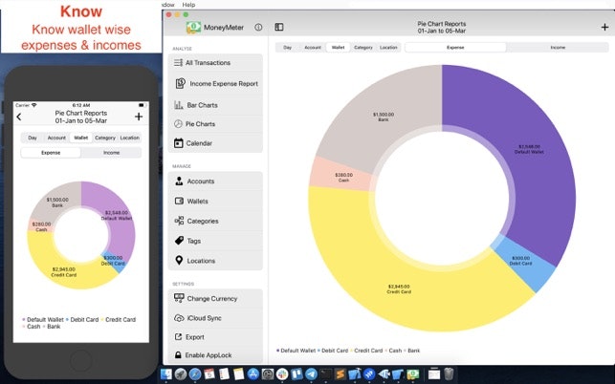Click Enable AppLock padlock icon

(178, 355)
